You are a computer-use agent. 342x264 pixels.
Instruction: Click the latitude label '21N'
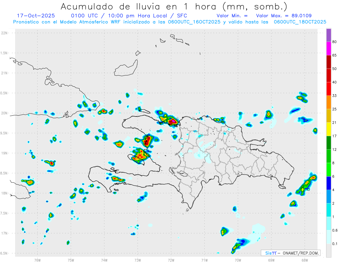[5, 73]
